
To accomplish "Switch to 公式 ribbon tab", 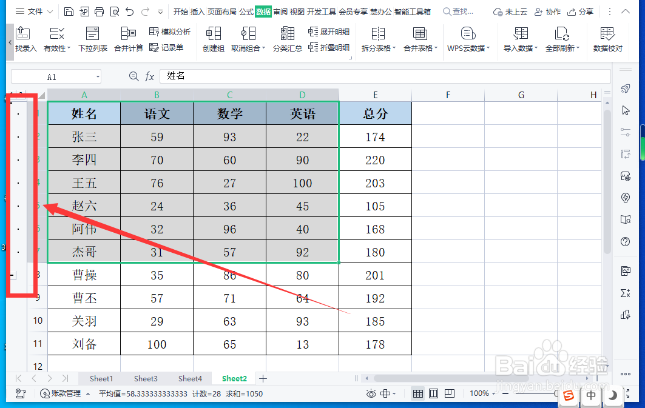I will [x=246, y=12].
